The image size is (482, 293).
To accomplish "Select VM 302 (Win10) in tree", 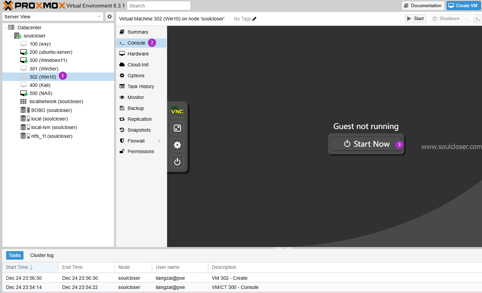I will coord(58,77).
